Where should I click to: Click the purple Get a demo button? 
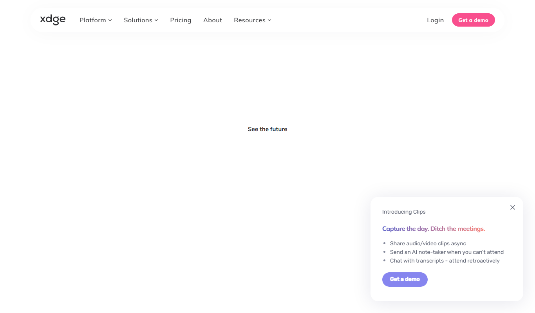click(405, 279)
